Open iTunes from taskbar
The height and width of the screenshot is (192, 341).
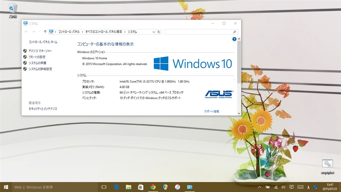(177, 187)
